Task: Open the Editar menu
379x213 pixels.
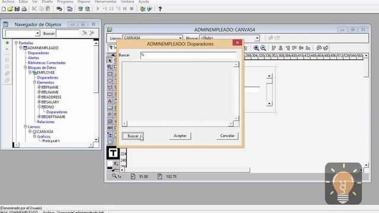Action: coord(24,2)
